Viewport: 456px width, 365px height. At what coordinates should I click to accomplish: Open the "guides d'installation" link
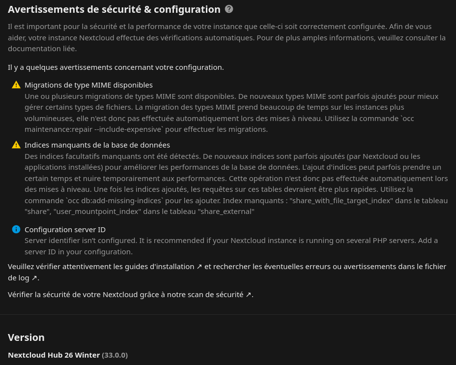click(158, 266)
